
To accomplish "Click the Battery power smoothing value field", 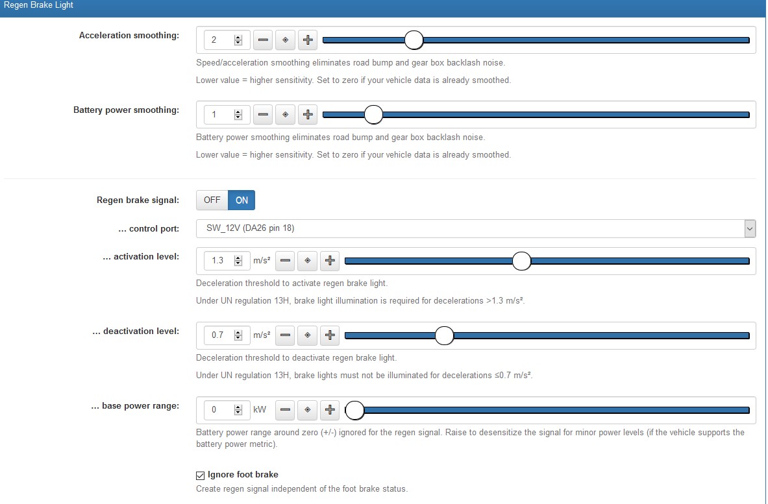I will pyautogui.click(x=219, y=115).
